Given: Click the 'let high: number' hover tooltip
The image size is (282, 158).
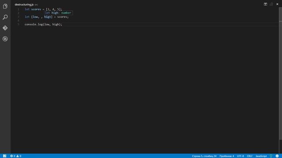Looking at the screenshot, I should tap(59, 13).
